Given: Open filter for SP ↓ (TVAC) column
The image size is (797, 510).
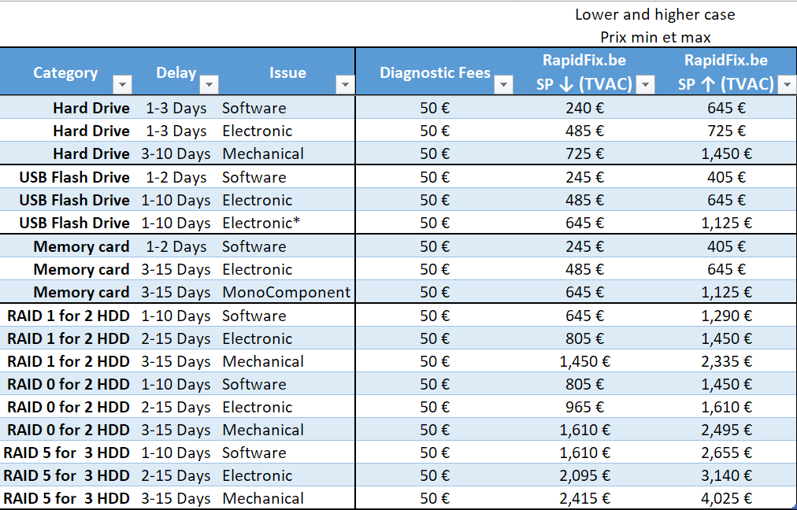Looking at the screenshot, I should pyautogui.click(x=645, y=84).
